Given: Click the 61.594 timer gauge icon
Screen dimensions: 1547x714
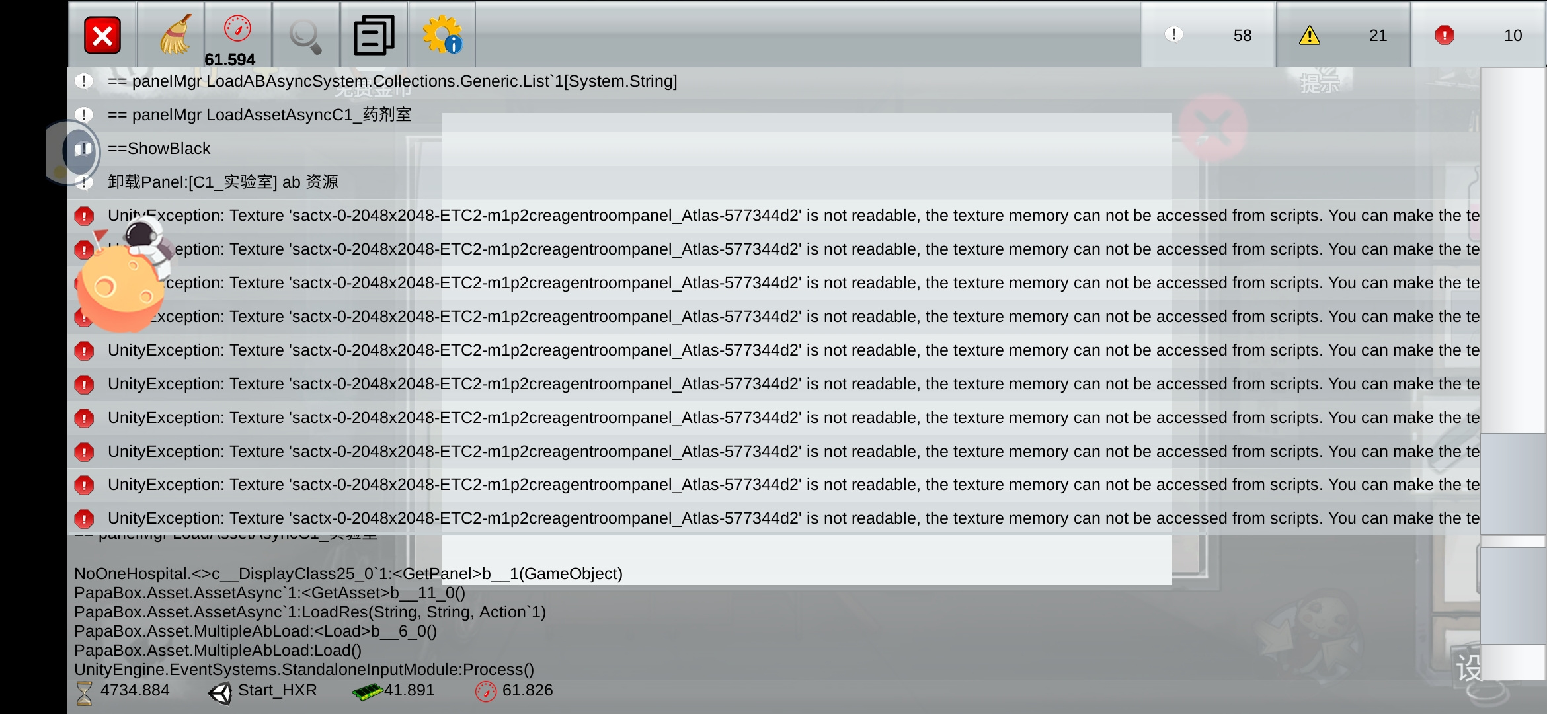Looking at the screenshot, I should 238,29.
